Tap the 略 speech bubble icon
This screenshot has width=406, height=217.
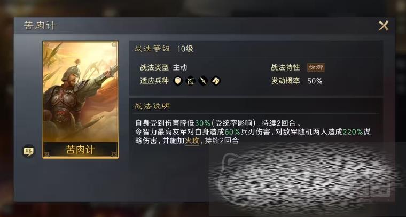click(28, 151)
